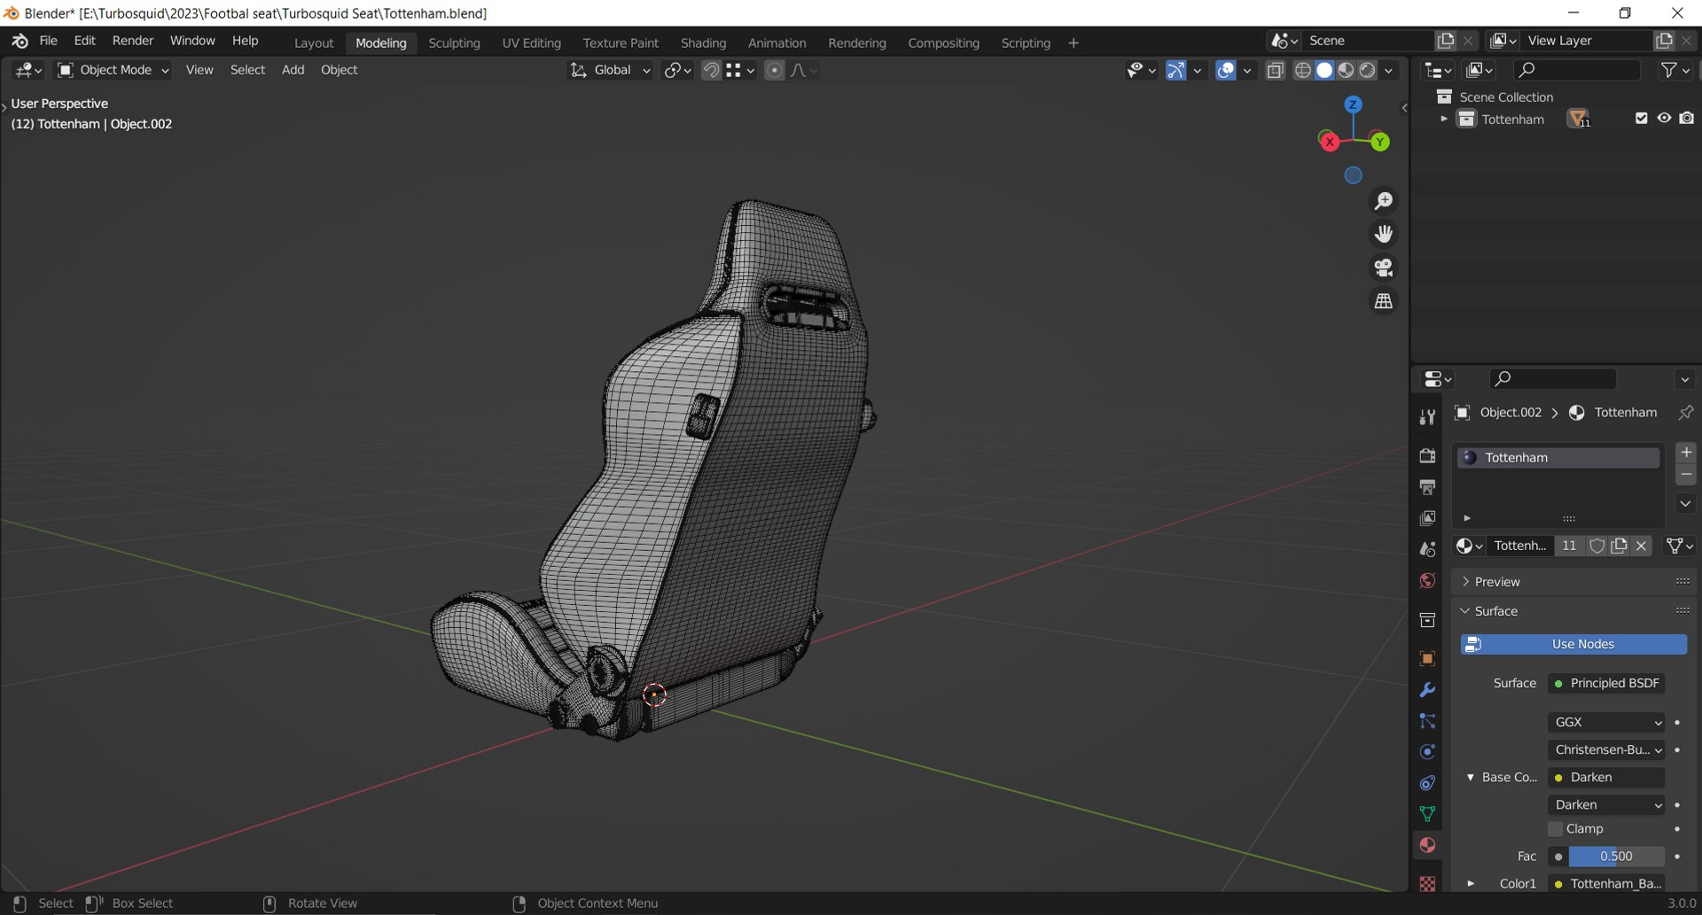
Task: Toggle X-ray display mode
Action: pyautogui.click(x=1275, y=70)
